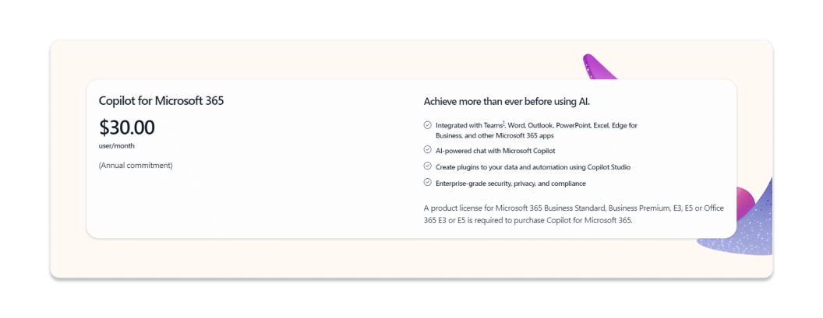Click the checkmark icon beside Create plugins
The width and height of the screenshot is (823, 318).
pos(427,166)
